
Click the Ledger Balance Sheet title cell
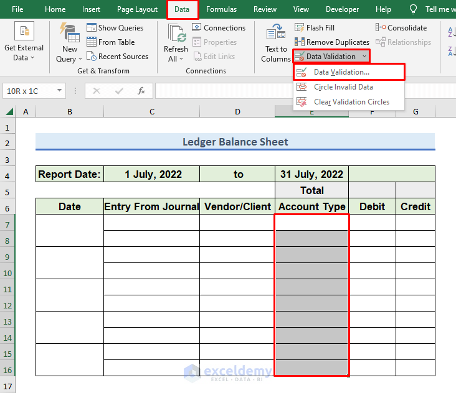pos(235,142)
